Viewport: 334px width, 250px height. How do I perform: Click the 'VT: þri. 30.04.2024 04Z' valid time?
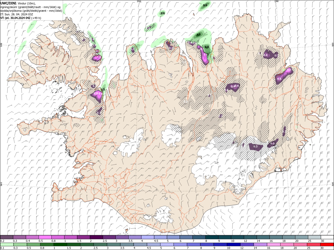(15, 18)
